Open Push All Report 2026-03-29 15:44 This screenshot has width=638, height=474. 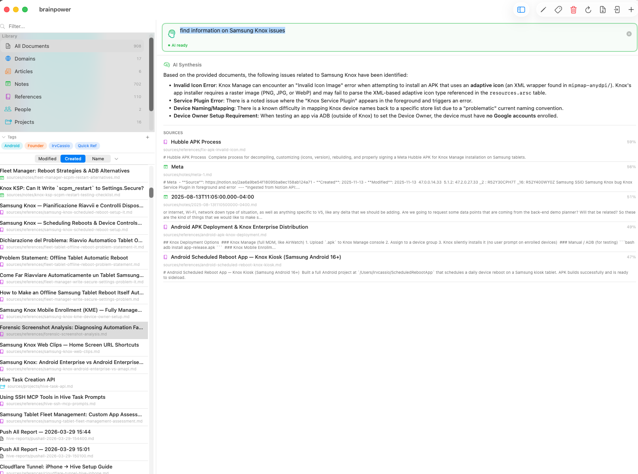pos(74,435)
